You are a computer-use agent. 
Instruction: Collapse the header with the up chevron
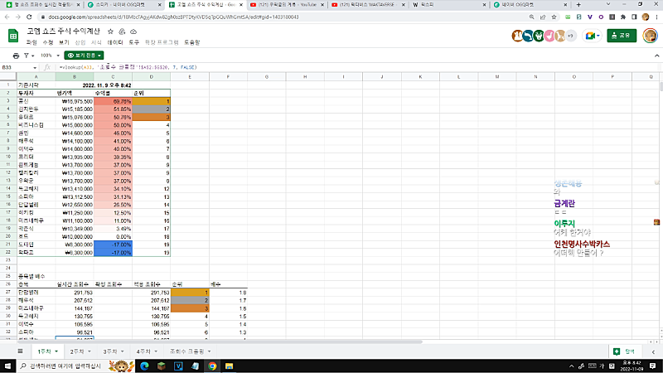click(656, 56)
